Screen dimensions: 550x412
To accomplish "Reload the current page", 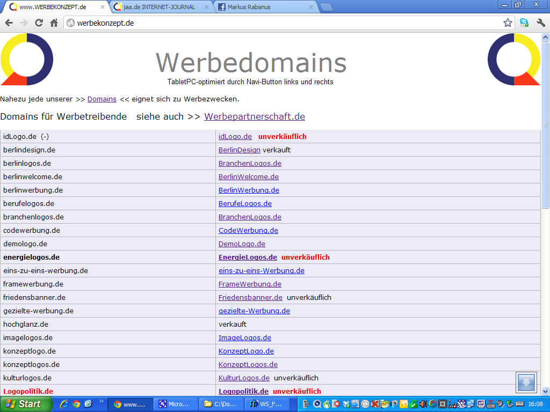I will click(39, 23).
